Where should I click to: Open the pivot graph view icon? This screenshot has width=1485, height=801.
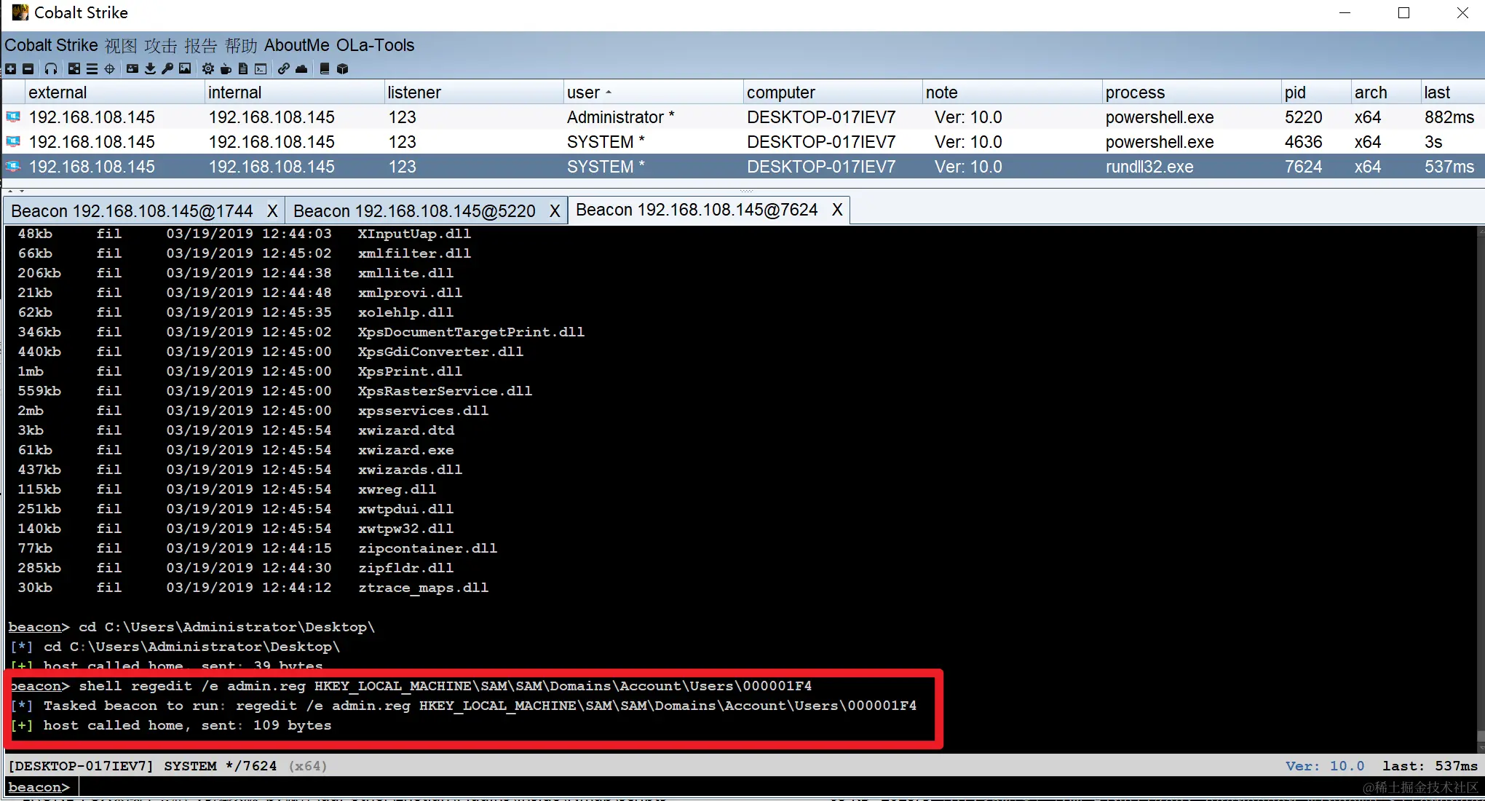click(74, 69)
